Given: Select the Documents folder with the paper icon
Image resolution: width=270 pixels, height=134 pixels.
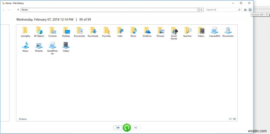Looking at the screenshot, I should pos(79,32).
